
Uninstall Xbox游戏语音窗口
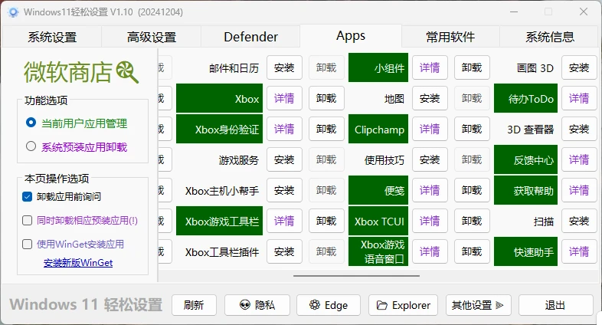coord(472,252)
